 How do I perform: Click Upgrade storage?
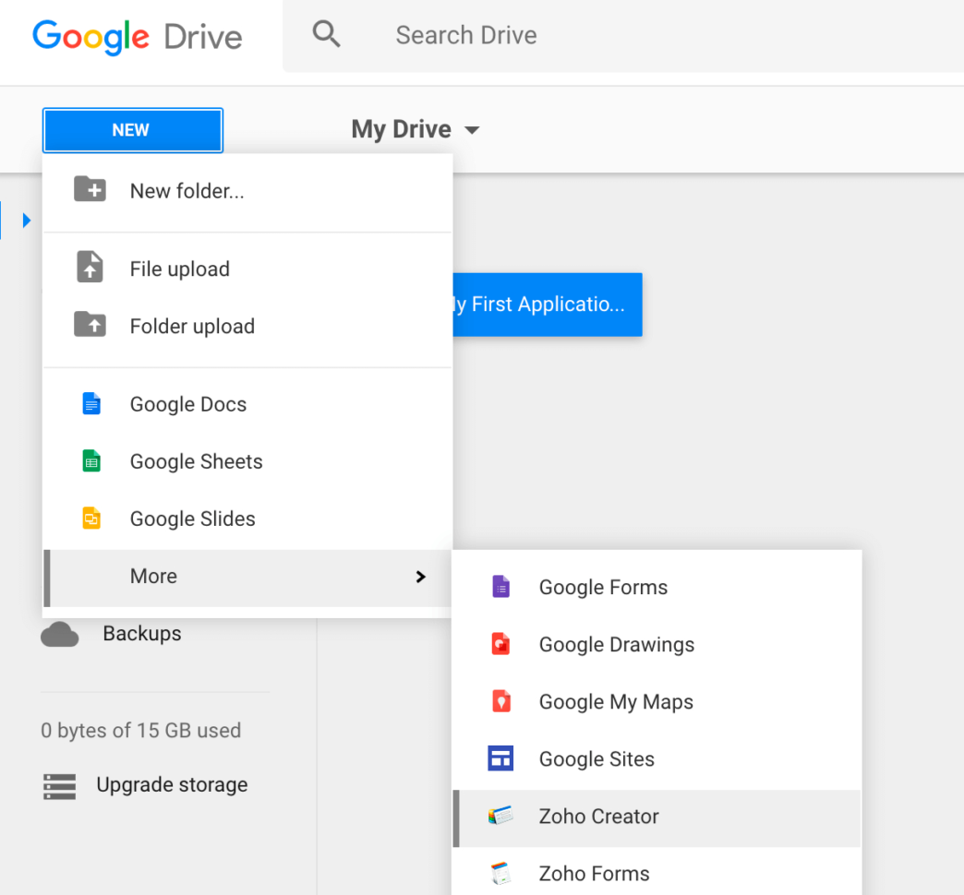[172, 784]
